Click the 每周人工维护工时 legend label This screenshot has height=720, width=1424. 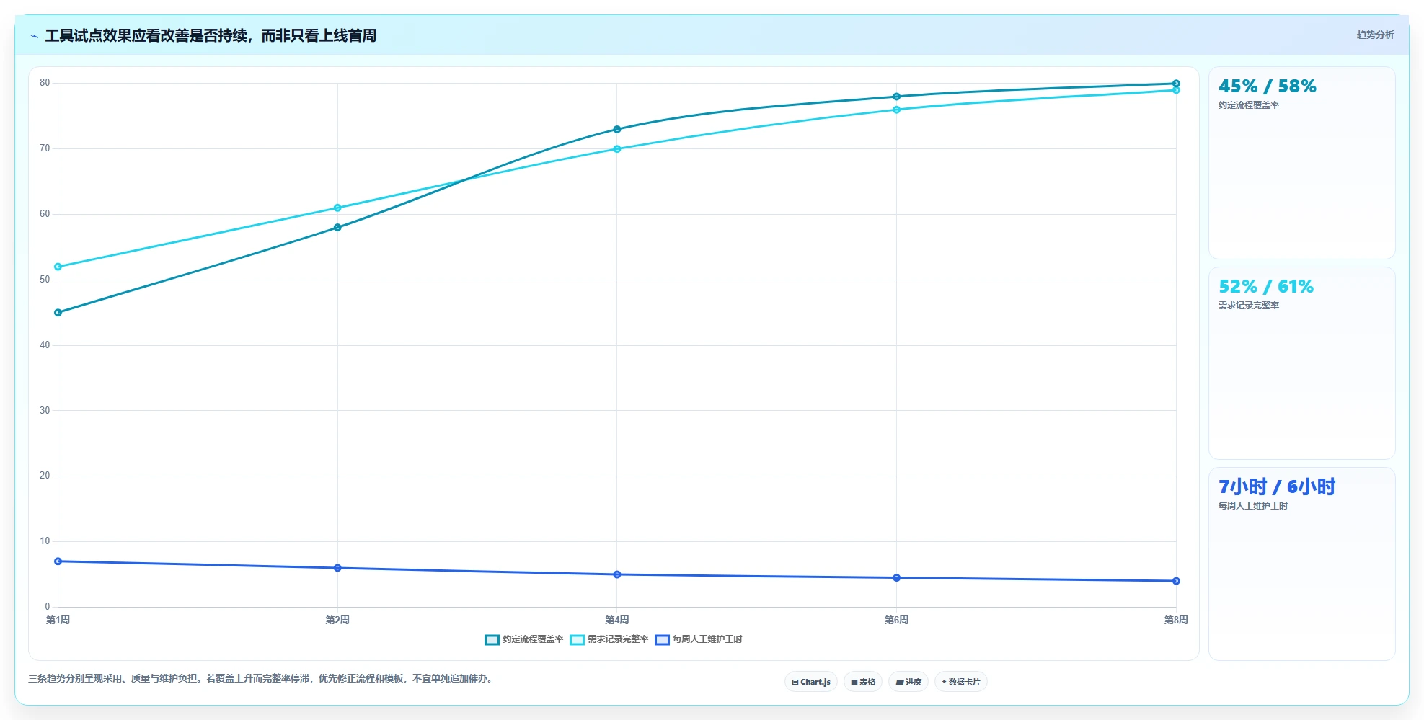pos(707,639)
